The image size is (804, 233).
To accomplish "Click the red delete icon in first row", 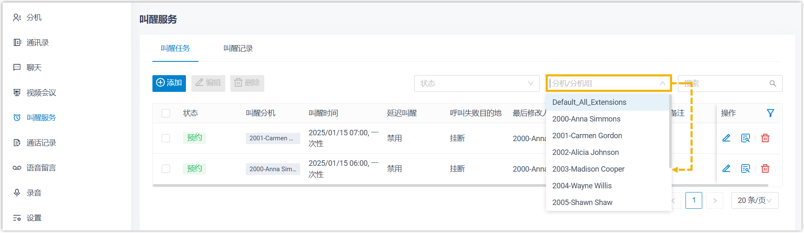I will click(x=765, y=138).
